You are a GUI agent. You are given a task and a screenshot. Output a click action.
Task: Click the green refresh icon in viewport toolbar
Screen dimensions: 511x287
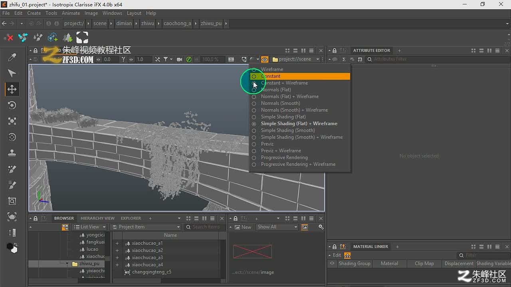(x=189, y=59)
